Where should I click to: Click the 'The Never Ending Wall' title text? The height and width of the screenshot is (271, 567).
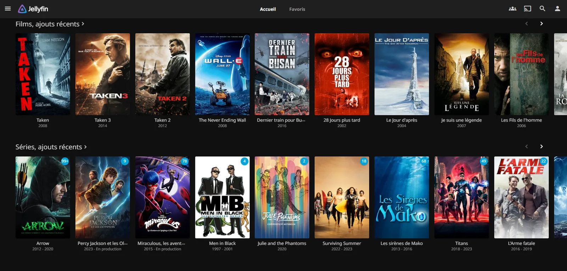(223, 120)
